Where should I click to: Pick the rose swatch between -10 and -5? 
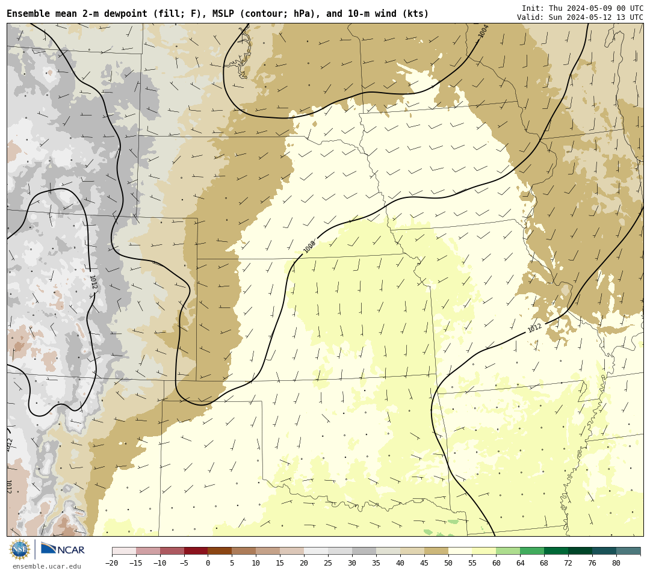[172, 551]
